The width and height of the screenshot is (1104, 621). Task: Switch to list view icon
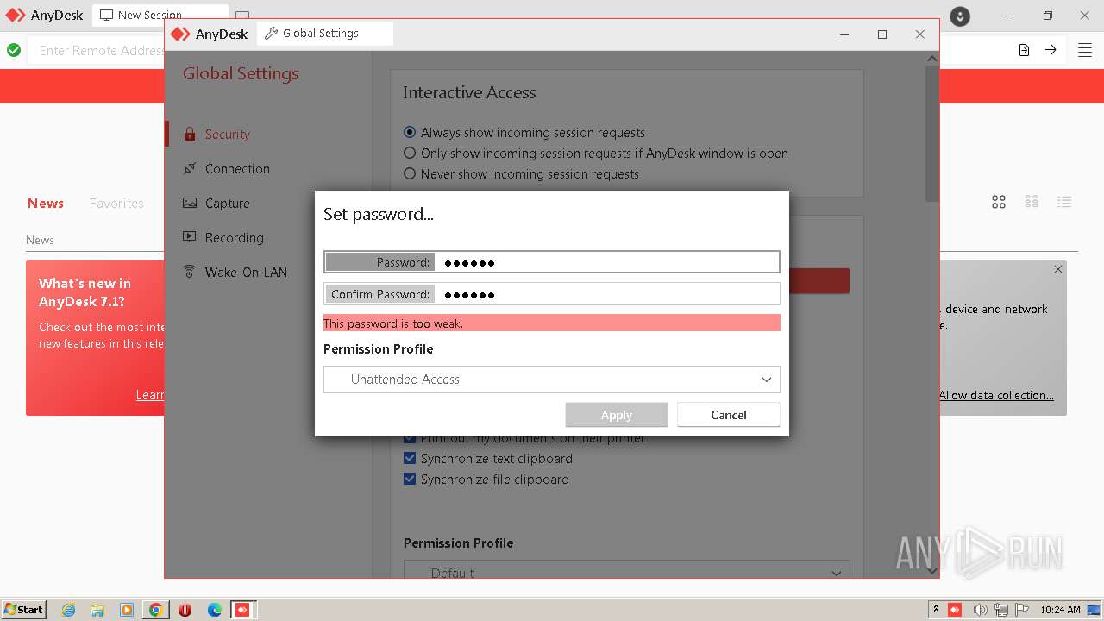click(x=1064, y=202)
